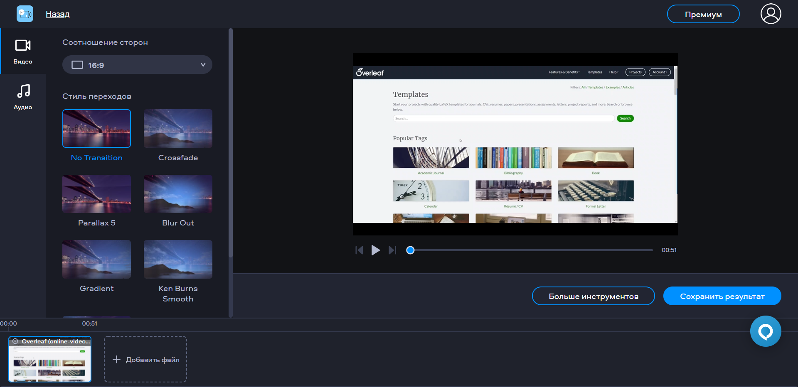Pick the Blur Out transition
The width and height of the screenshot is (798, 387).
[x=178, y=194]
